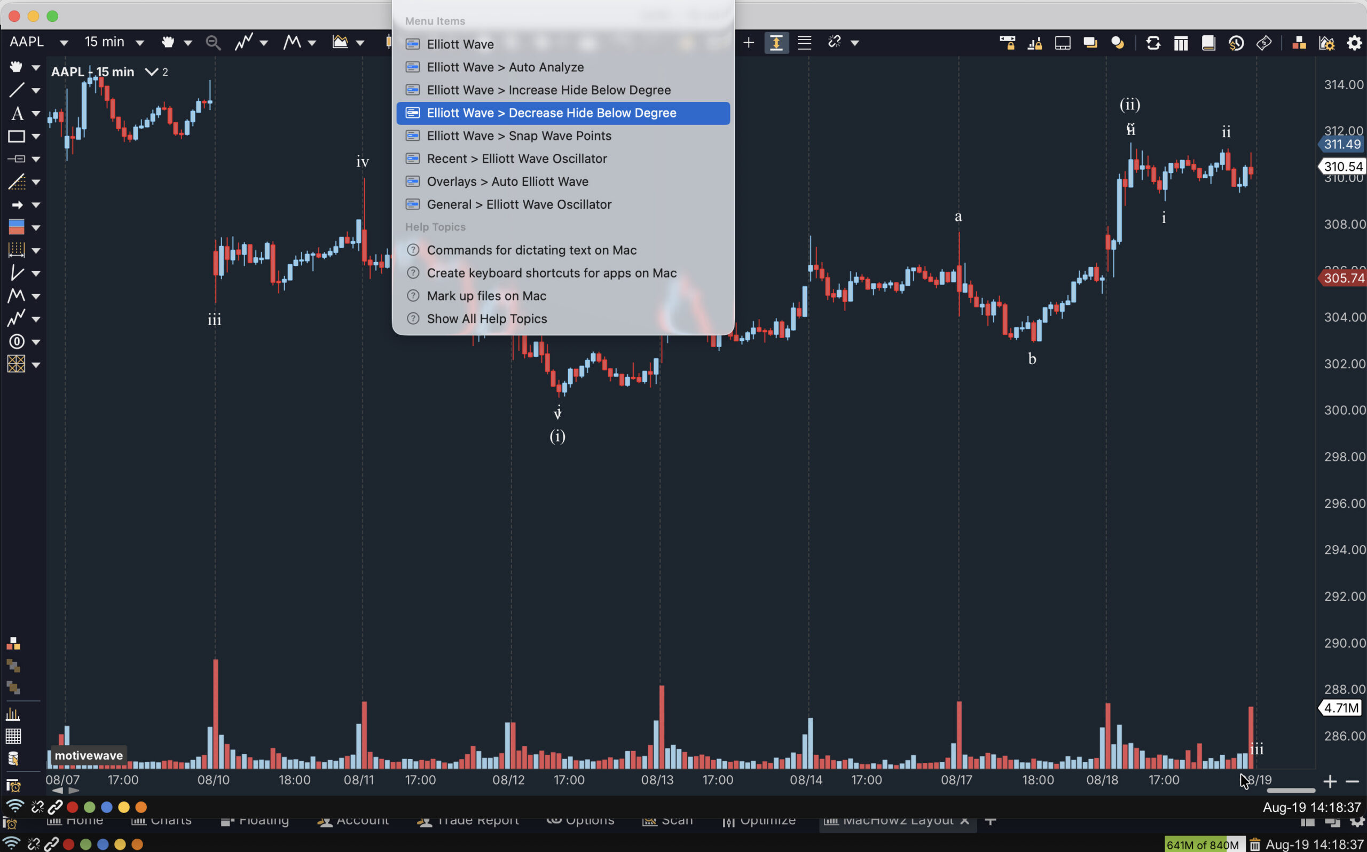Choose Elliott Wave > Auto Analyze

[563, 67]
